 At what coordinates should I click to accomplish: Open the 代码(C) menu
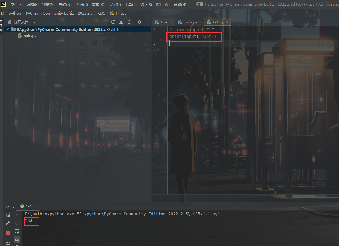click(81, 5)
